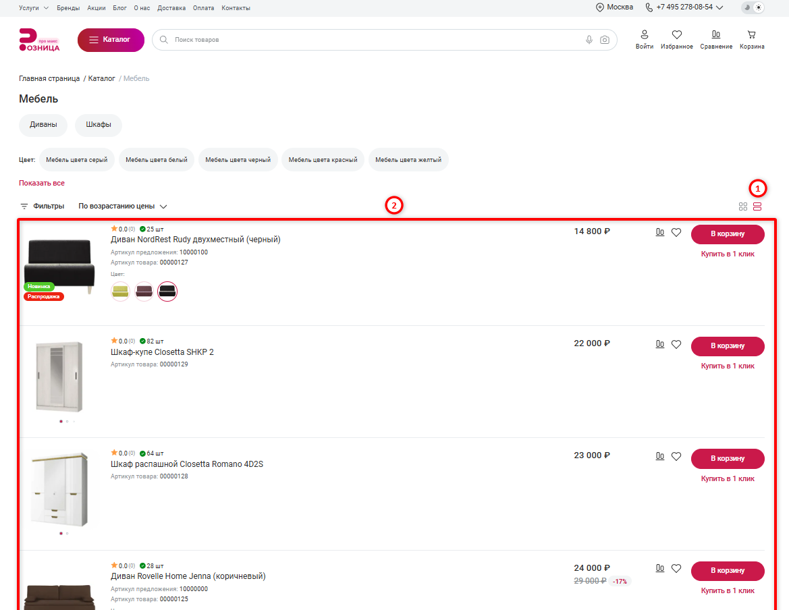This screenshot has width=789, height=610.
Task: Select the Шкафы category chip
Action: (99, 125)
